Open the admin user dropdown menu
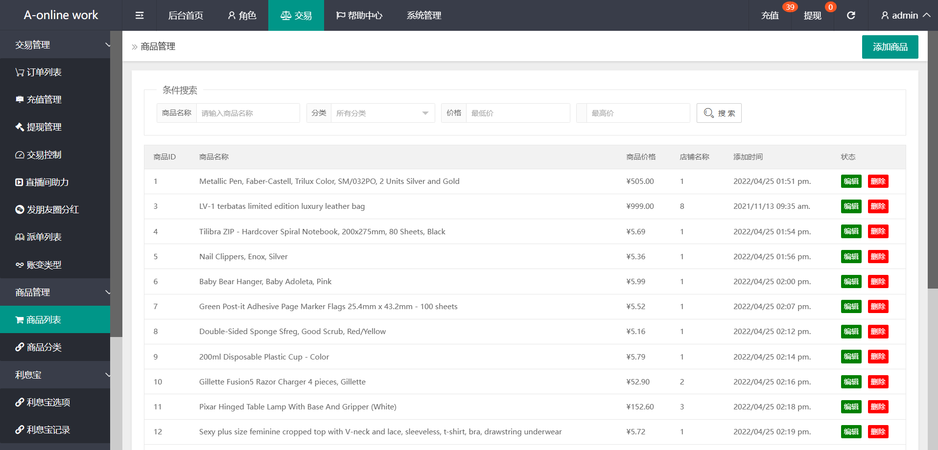The height and width of the screenshot is (450, 938). [x=905, y=16]
